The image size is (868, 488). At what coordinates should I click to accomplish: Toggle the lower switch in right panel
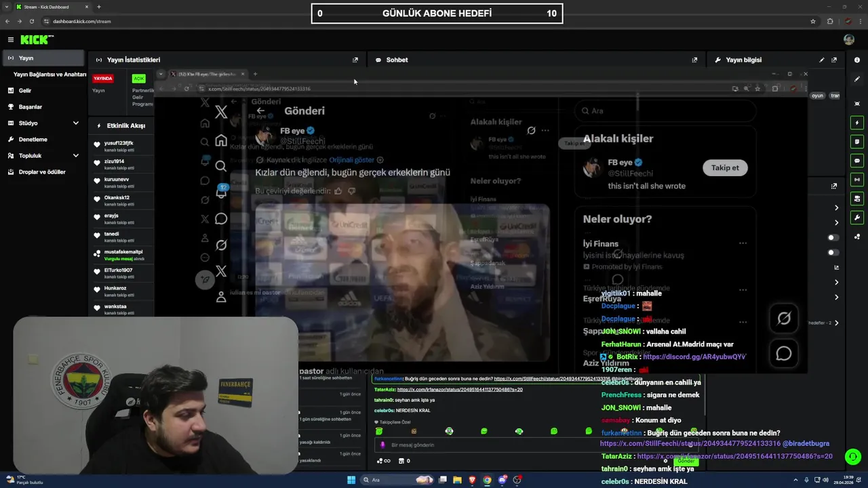[833, 252]
